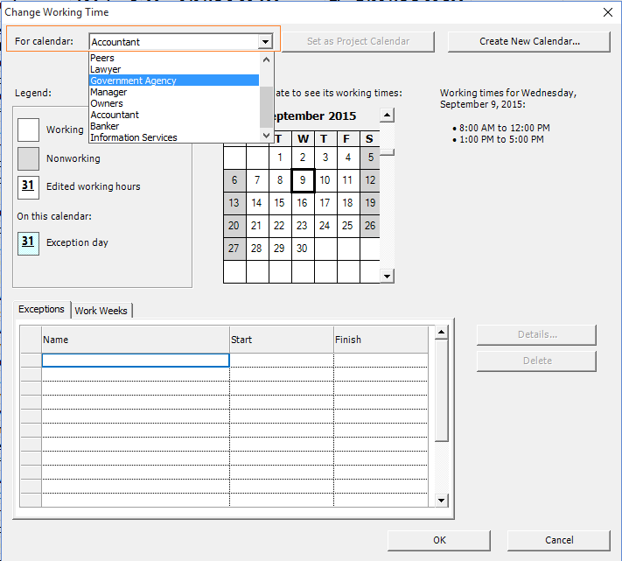Select September 21 on the calendar

[257, 226]
